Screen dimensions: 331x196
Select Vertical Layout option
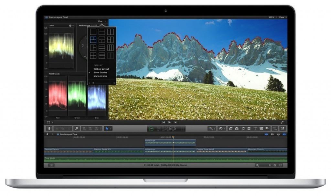pyautogui.click(x=101, y=69)
